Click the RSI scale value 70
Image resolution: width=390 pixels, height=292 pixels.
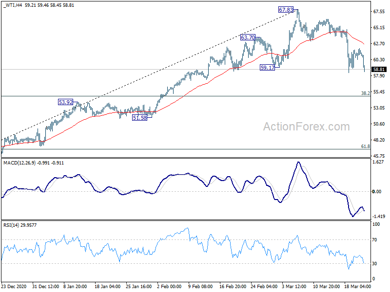pyautogui.click(x=374, y=240)
